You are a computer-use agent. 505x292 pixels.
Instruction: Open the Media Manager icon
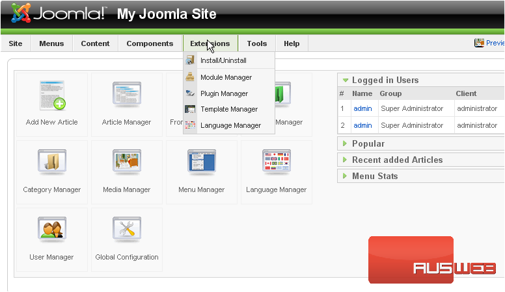[x=126, y=170]
